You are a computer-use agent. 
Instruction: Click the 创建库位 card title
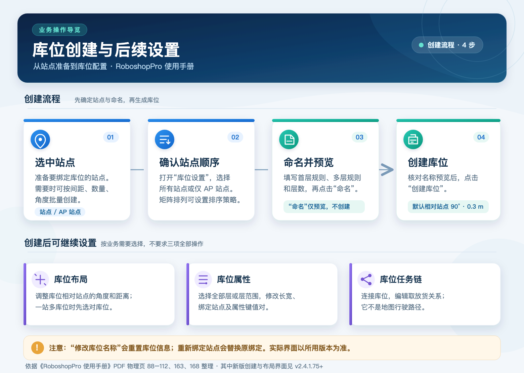[428, 163]
